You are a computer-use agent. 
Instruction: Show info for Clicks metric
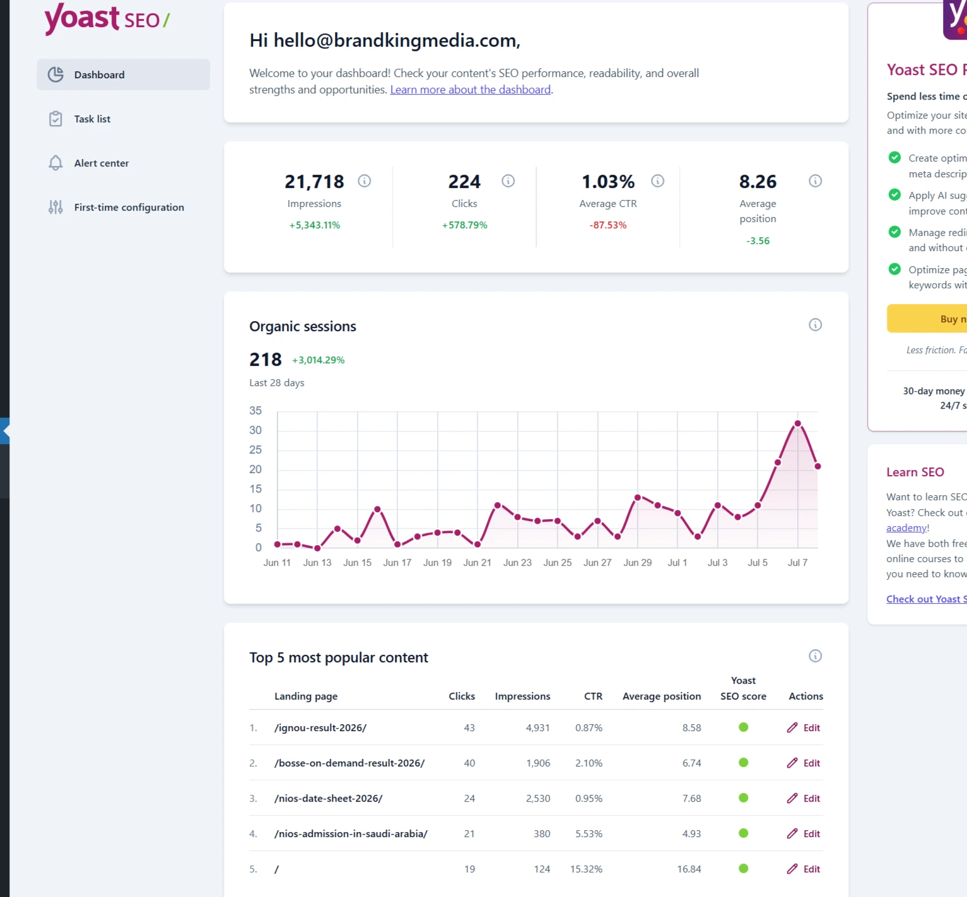tap(508, 181)
